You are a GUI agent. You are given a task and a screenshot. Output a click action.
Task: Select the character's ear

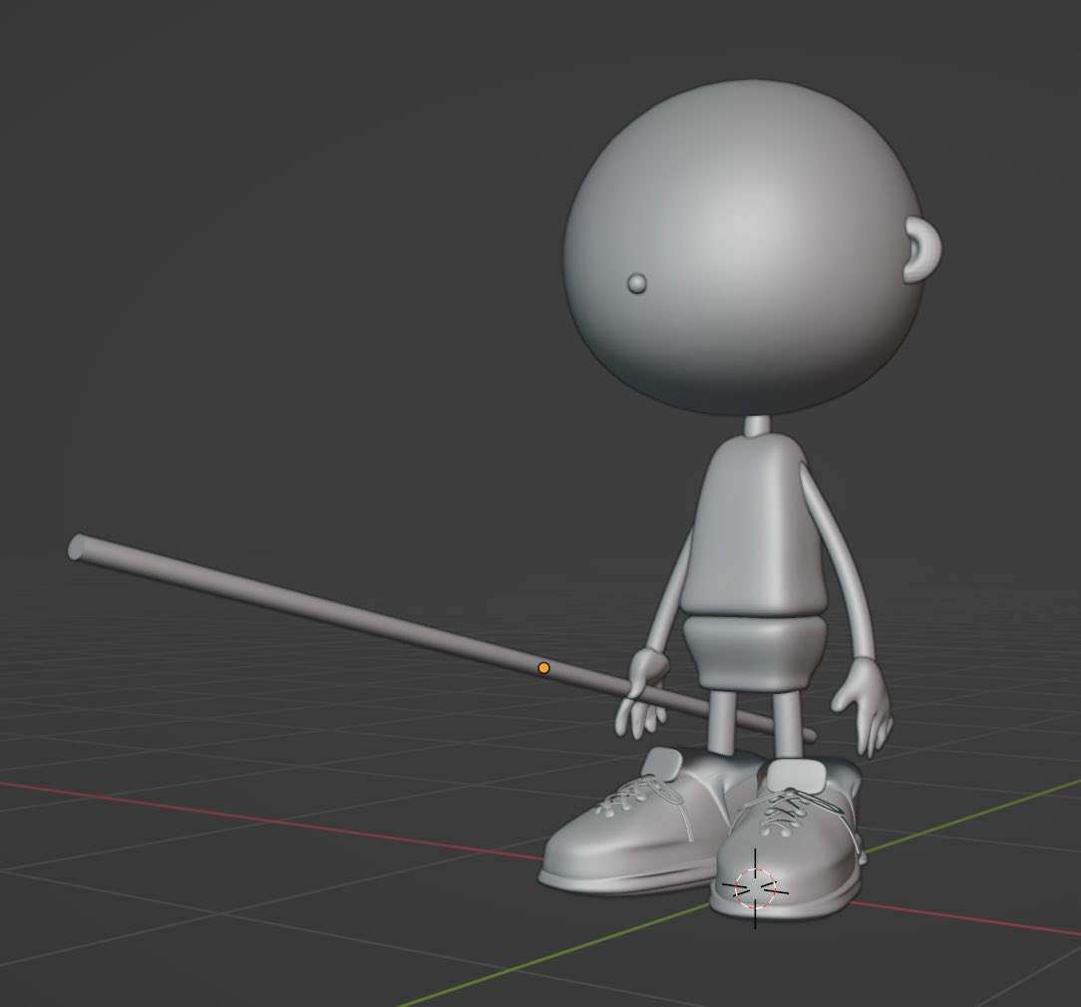coord(922,249)
